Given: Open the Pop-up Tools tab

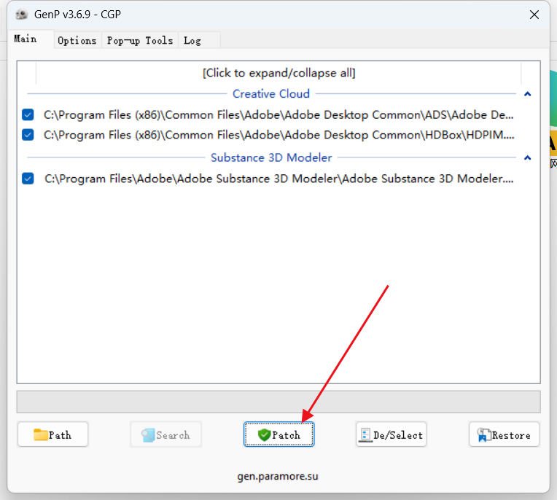Looking at the screenshot, I should 140,41.
